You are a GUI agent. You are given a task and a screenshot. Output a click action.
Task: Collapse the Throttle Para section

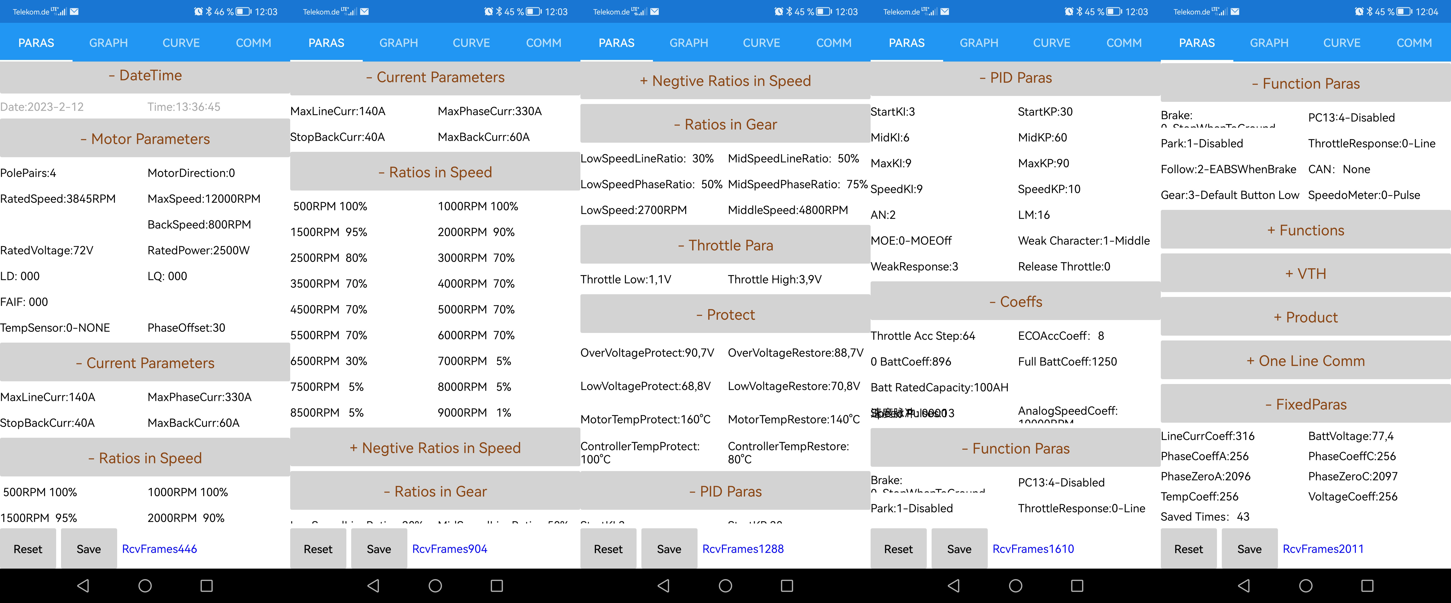[725, 245]
